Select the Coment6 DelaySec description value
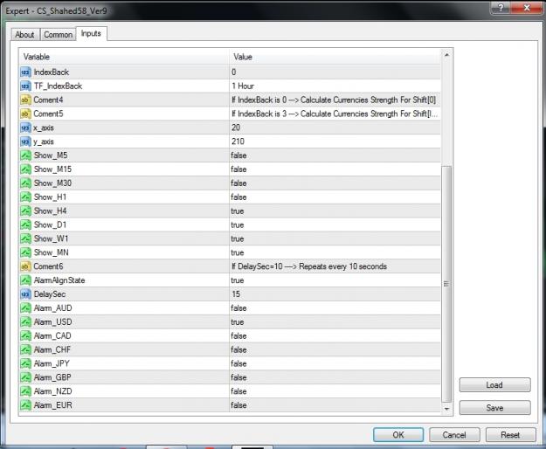This screenshot has height=449, width=546. coord(309,266)
